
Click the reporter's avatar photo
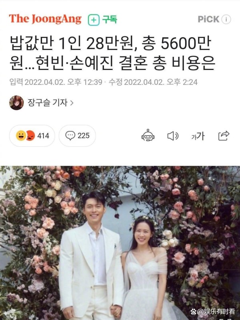16,103
